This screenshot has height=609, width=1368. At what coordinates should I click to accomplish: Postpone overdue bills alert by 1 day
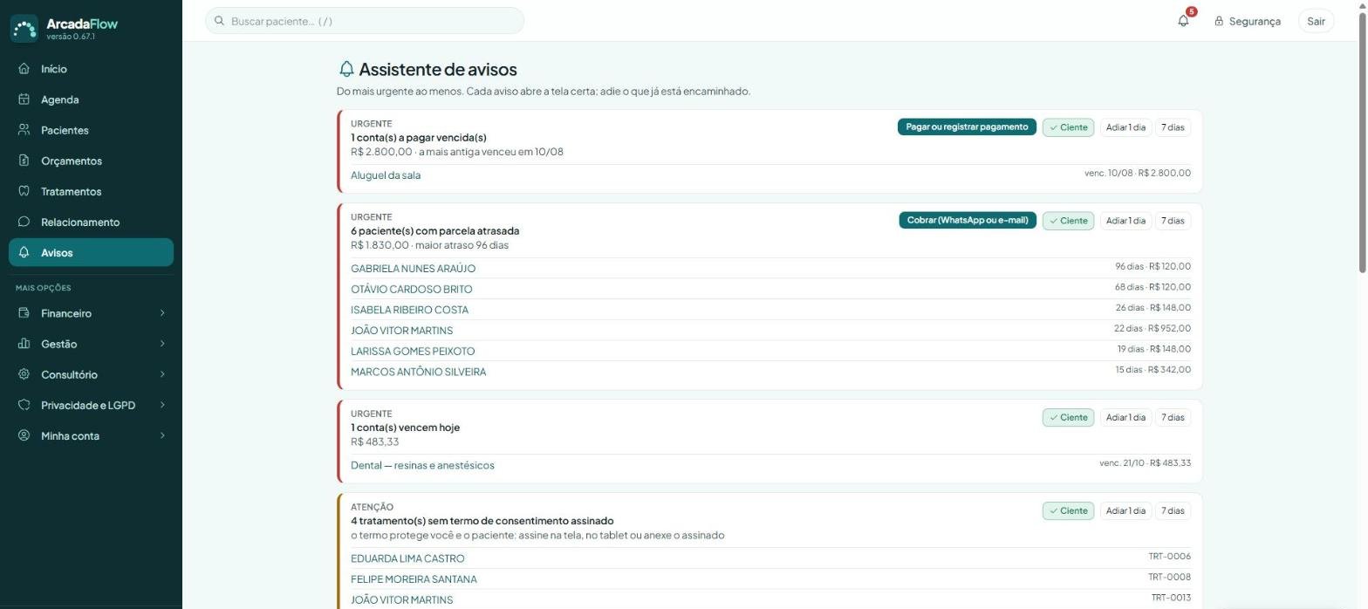pos(1125,127)
